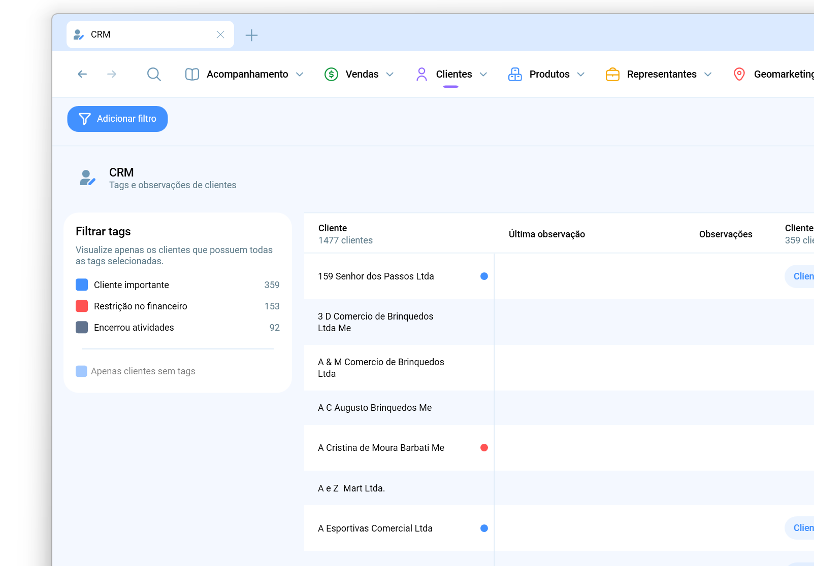Toggle the Encerrou atividades tag checkbox
The height and width of the screenshot is (566, 814).
[x=82, y=327]
